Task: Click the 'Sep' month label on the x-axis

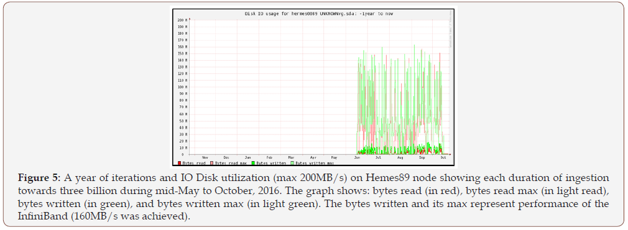Action: coord(422,157)
